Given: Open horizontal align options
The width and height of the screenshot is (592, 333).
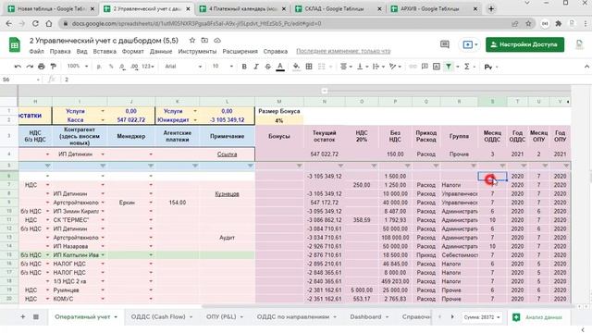Looking at the screenshot, I should coord(345,67).
